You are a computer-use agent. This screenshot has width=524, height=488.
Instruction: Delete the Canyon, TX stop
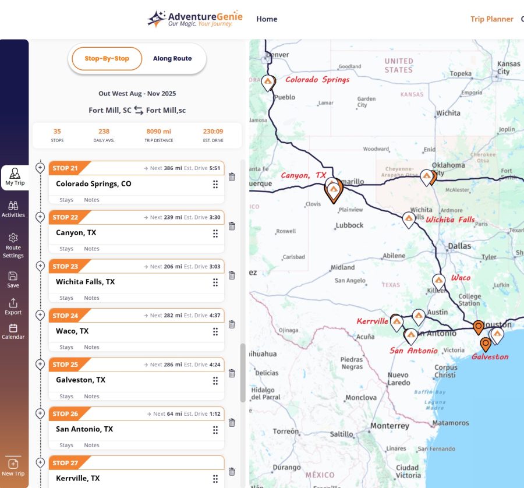click(232, 226)
